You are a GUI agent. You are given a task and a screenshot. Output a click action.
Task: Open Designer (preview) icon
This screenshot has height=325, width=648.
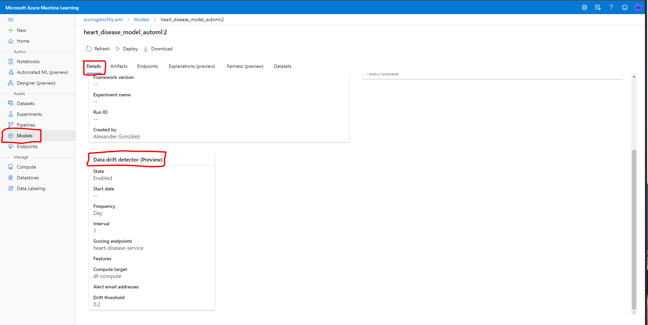pos(11,83)
